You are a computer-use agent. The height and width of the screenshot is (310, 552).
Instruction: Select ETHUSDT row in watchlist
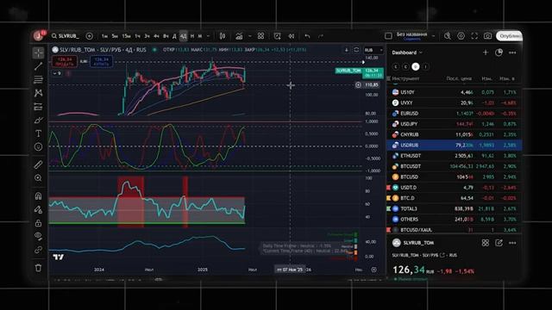click(455, 155)
